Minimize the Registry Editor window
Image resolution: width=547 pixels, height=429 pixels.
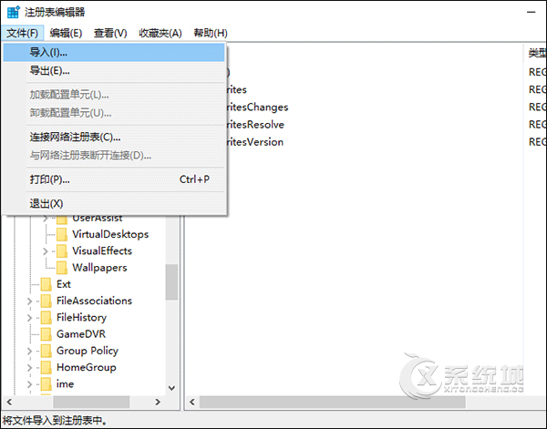(531, 12)
